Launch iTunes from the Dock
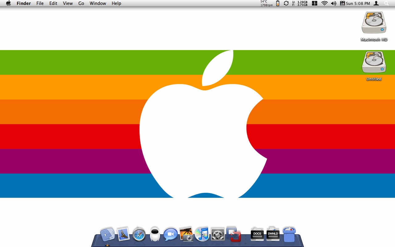The height and width of the screenshot is (247, 395). point(202,234)
